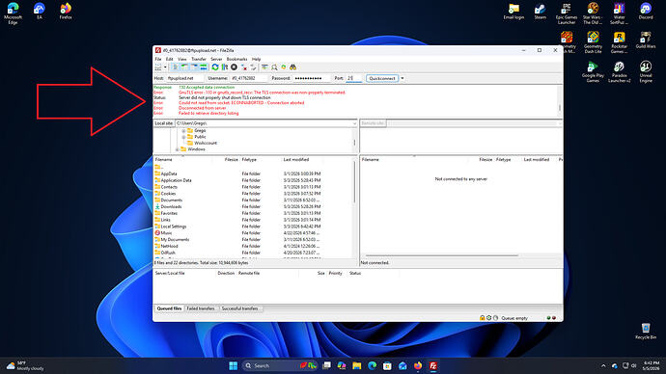The height and width of the screenshot is (374, 666).
Task: Sort local files by Last modified column
Action: pos(296,159)
